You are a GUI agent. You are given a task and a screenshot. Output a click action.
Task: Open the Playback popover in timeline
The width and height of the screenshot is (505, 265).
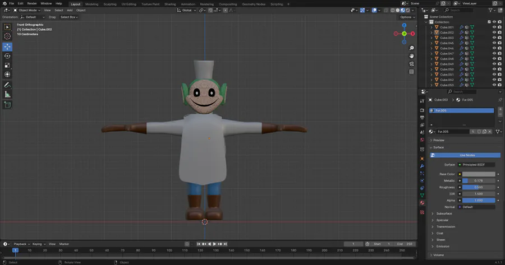click(21, 244)
